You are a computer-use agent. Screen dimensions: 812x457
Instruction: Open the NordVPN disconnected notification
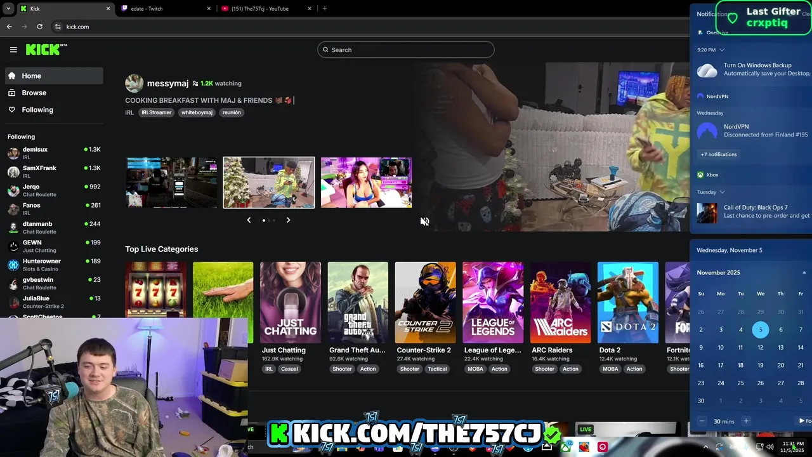click(754, 131)
